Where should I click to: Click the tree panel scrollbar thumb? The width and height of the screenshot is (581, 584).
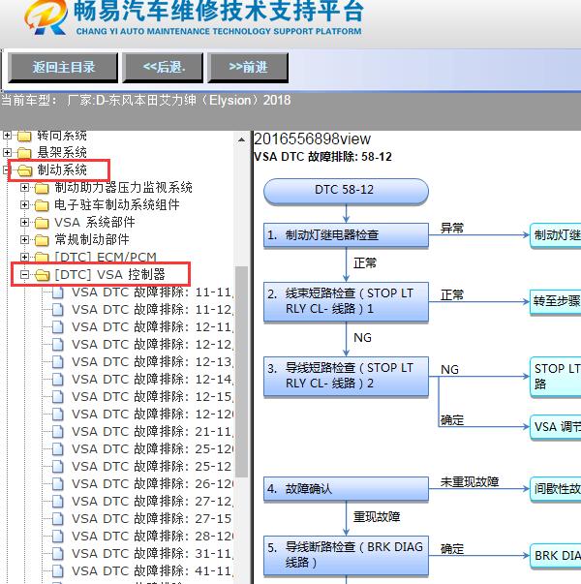pyautogui.click(x=241, y=372)
